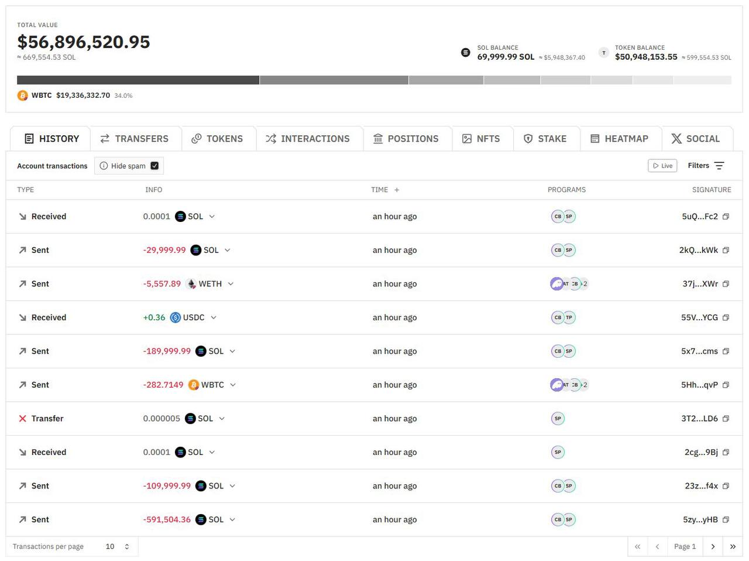
Task: Copy signature 5uQ...Fc2 using copy icon
Action: tap(726, 217)
